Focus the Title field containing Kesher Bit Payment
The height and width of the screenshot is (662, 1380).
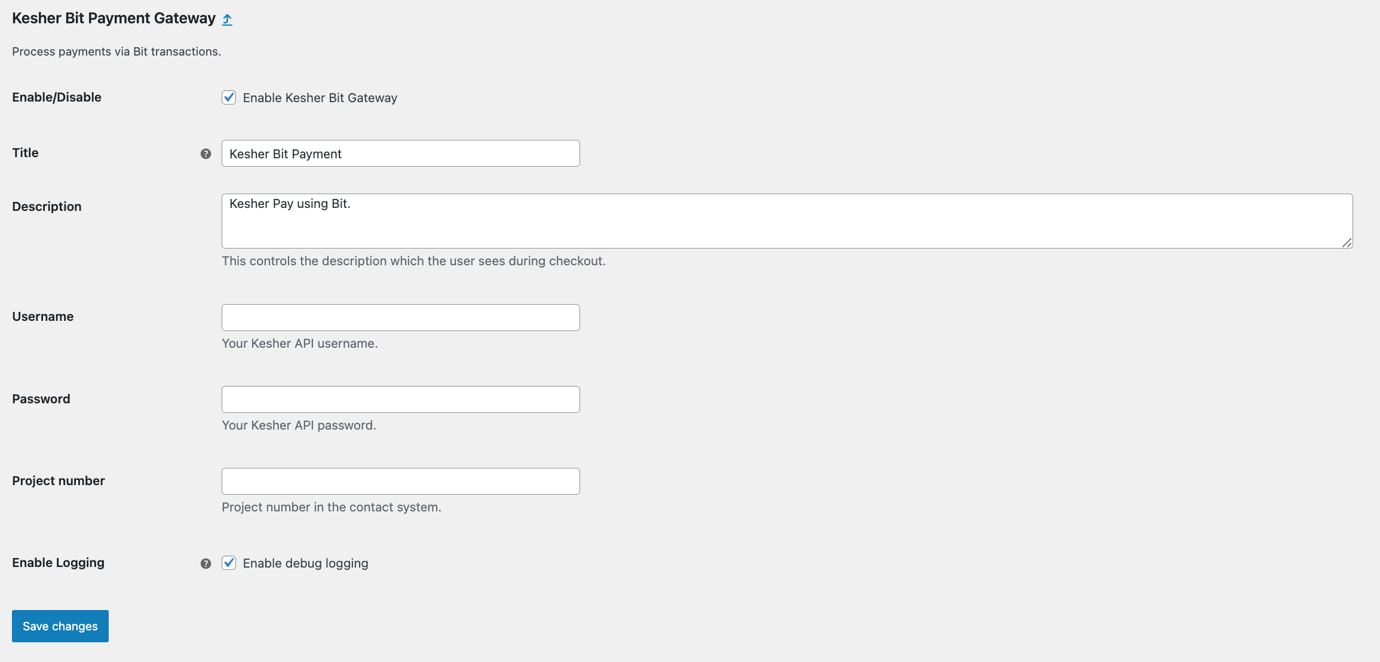pyautogui.click(x=400, y=154)
